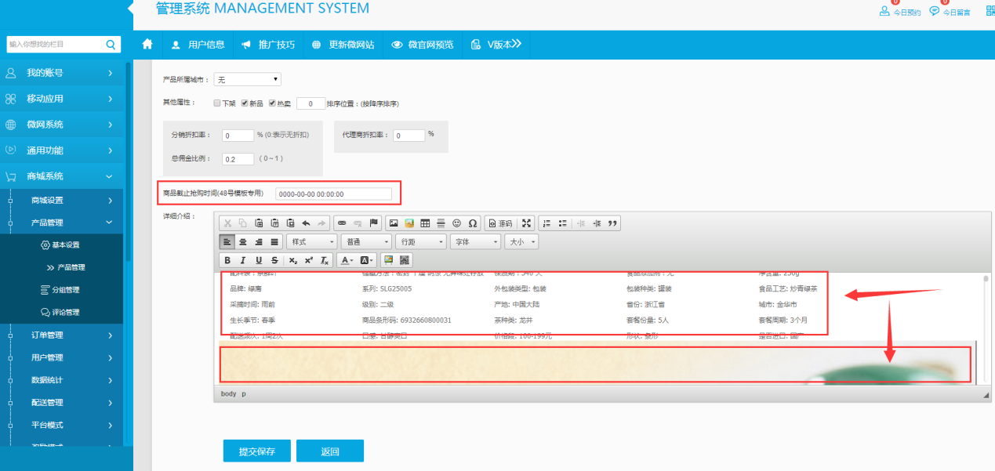Insert special character with the Omega icon

472,223
